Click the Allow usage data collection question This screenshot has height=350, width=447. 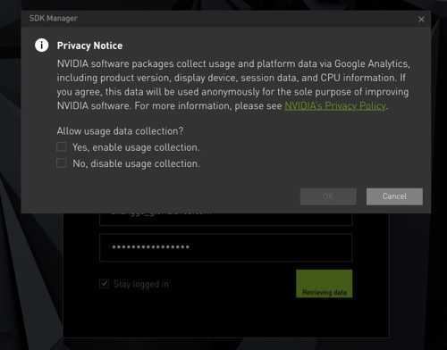click(120, 131)
